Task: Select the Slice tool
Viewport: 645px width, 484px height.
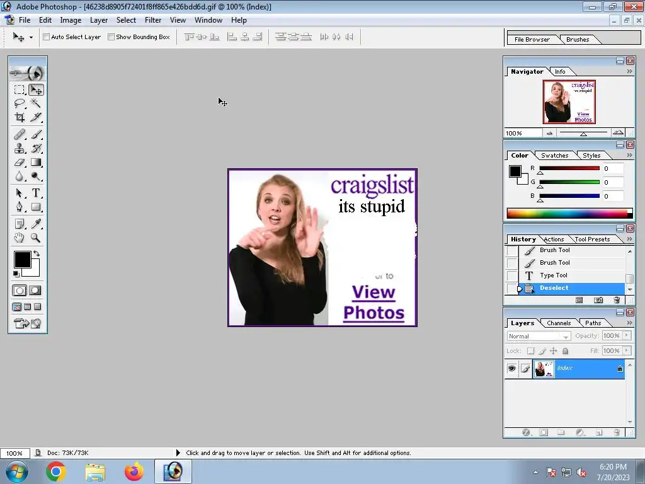Action: tap(36, 117)
